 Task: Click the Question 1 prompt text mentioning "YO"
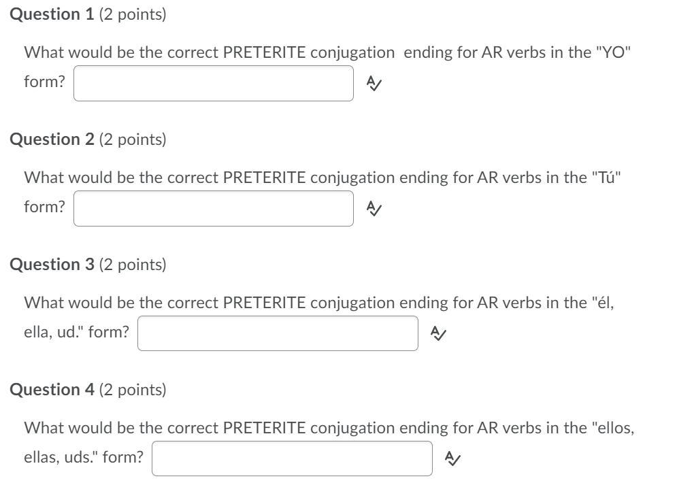[327, 52]
